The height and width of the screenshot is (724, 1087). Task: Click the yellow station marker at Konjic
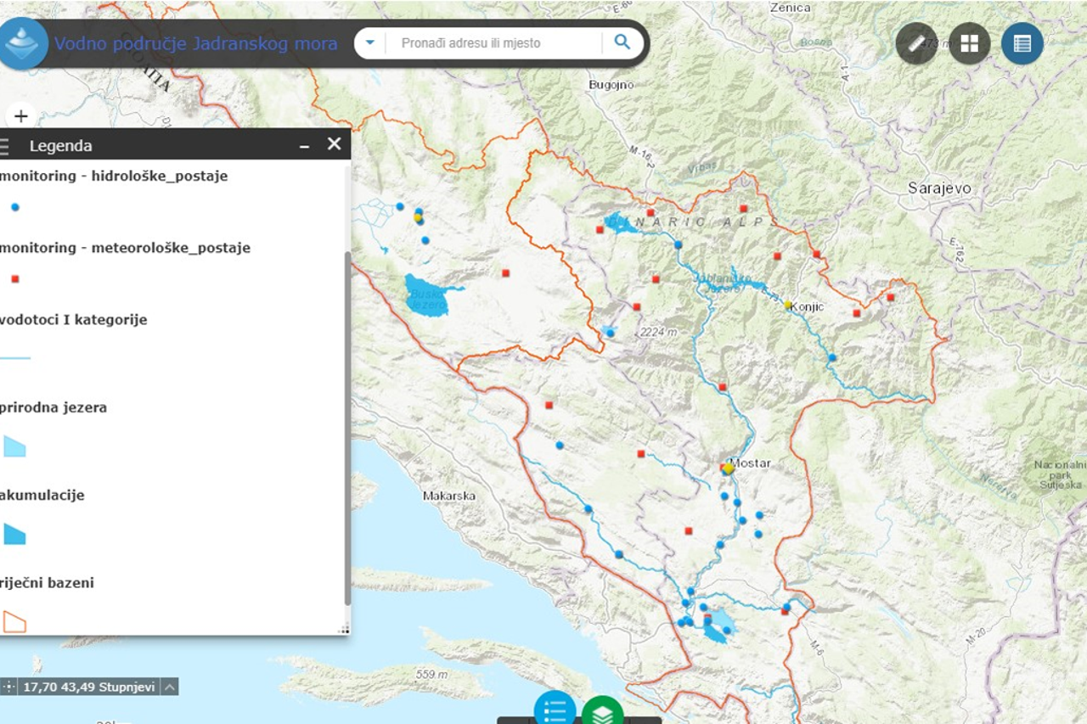(x=788, y=305)
